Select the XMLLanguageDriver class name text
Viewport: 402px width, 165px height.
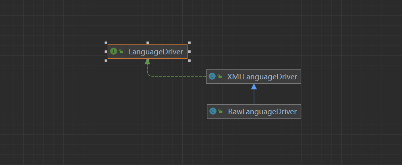[262, 77]
